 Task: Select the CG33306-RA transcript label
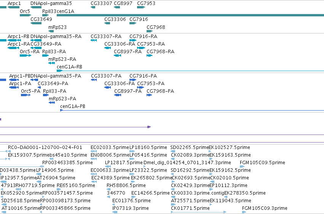point(120,44)
